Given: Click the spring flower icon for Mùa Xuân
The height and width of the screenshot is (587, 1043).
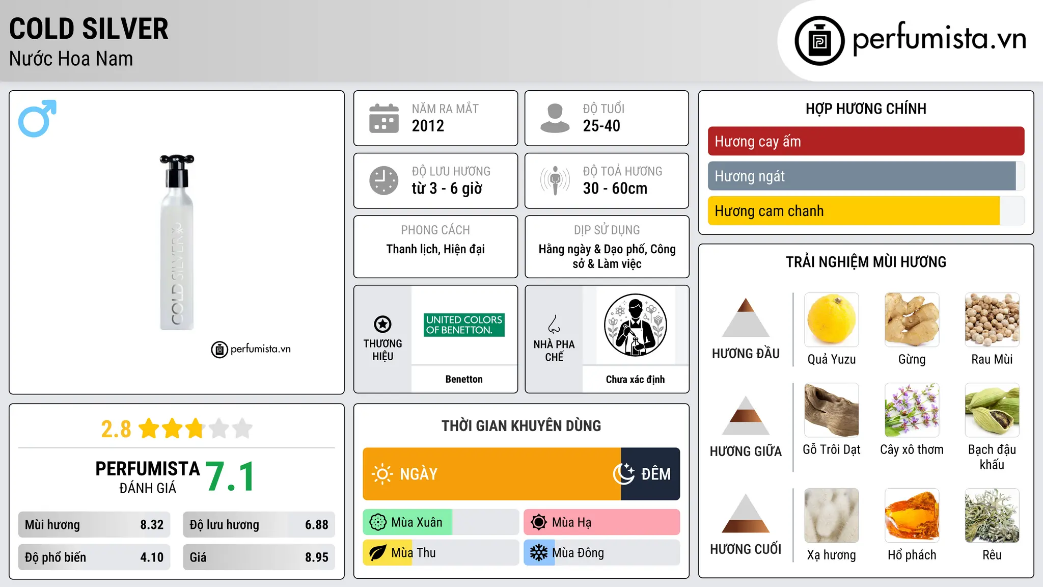Looking at the screenshot, I should pos(378,522).
